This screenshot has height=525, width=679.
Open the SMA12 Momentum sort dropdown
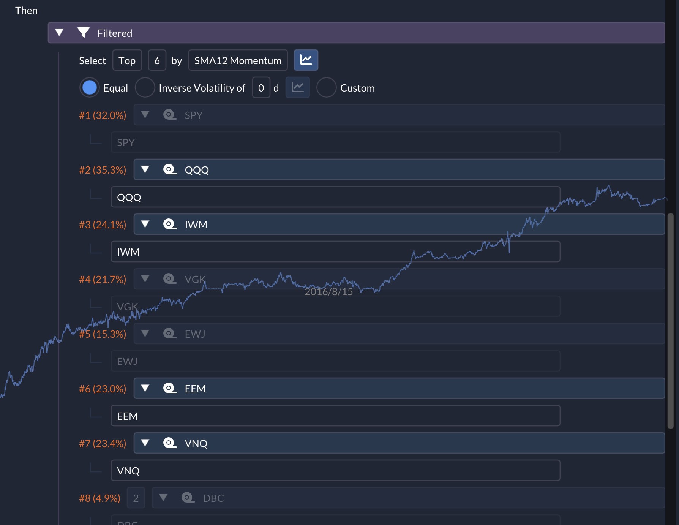tap(238, 60)
